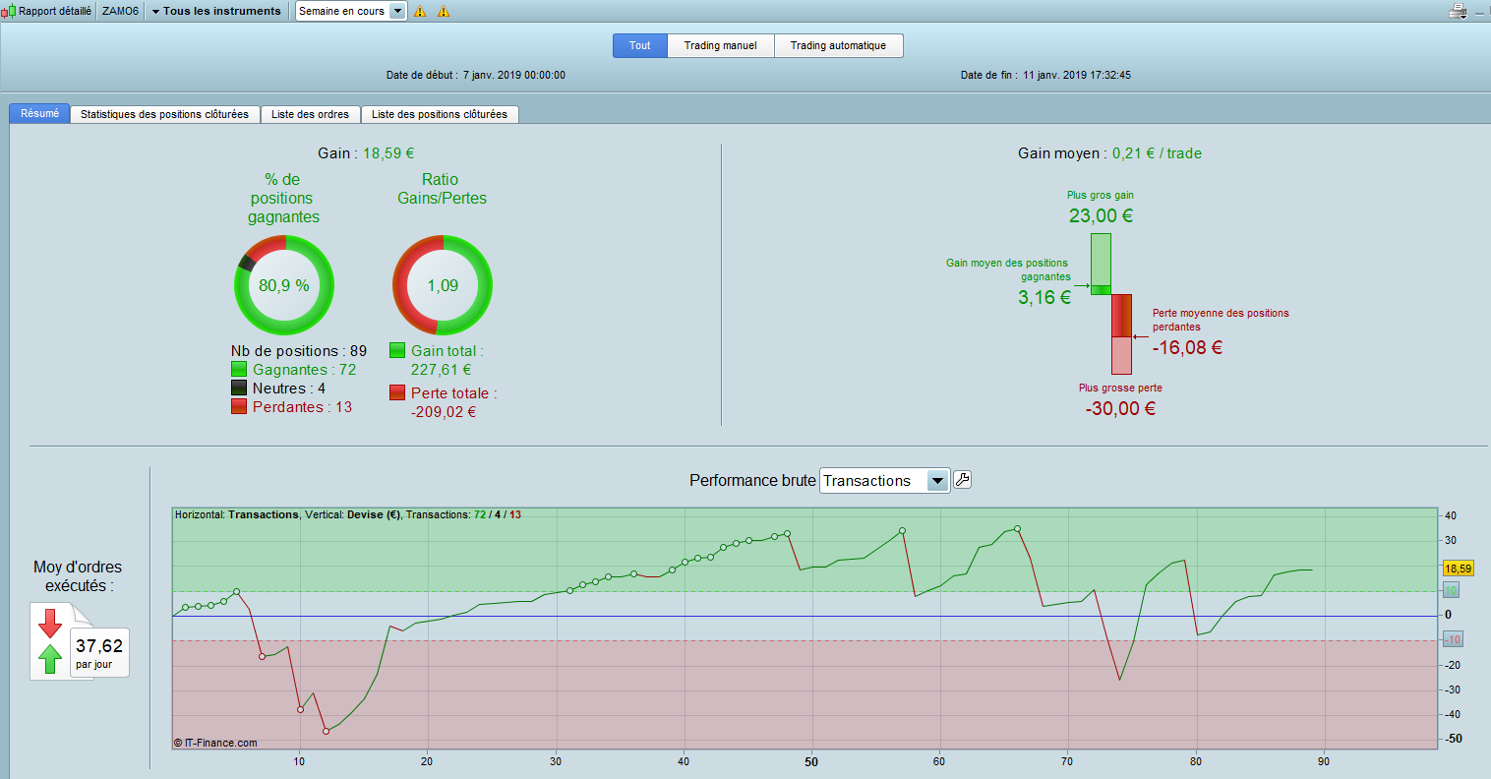The height and width of the screenshot is (779, 1491).
Task: Click the Performance brute label
Action: tap(752, 481)
